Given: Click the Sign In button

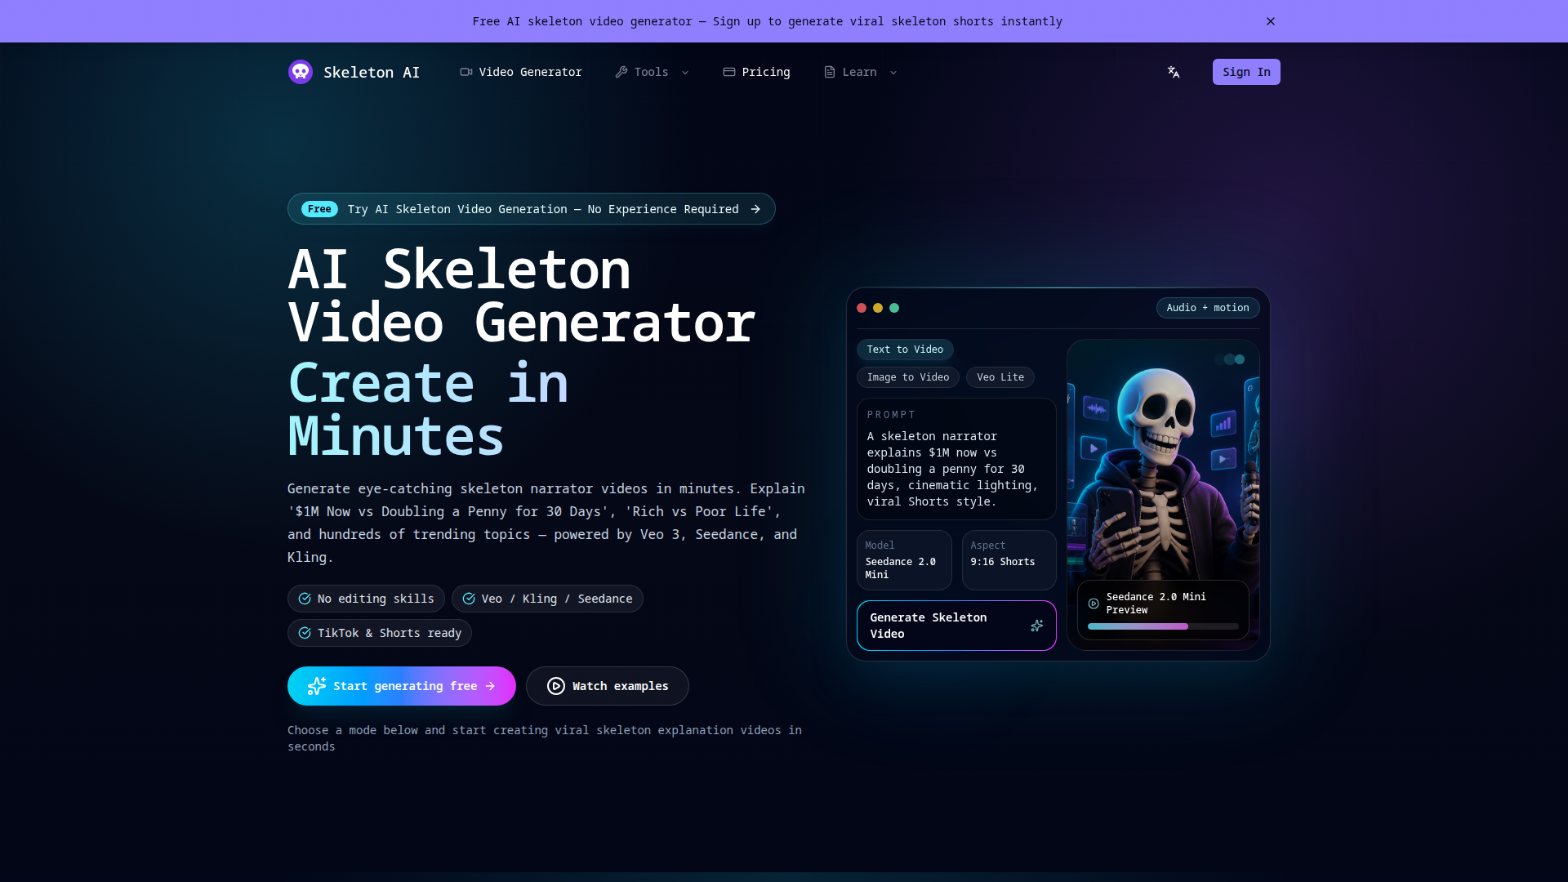Looking at the screenshot, I should (x=1246, y=72).
